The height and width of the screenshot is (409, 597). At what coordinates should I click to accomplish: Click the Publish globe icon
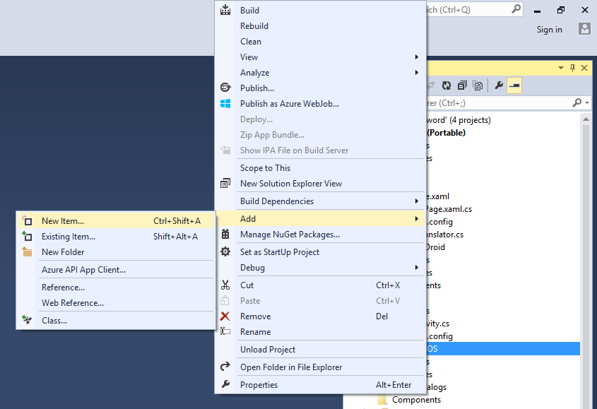pos(225,88)
